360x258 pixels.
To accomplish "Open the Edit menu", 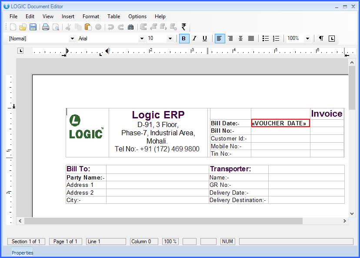I will point(30,16).
